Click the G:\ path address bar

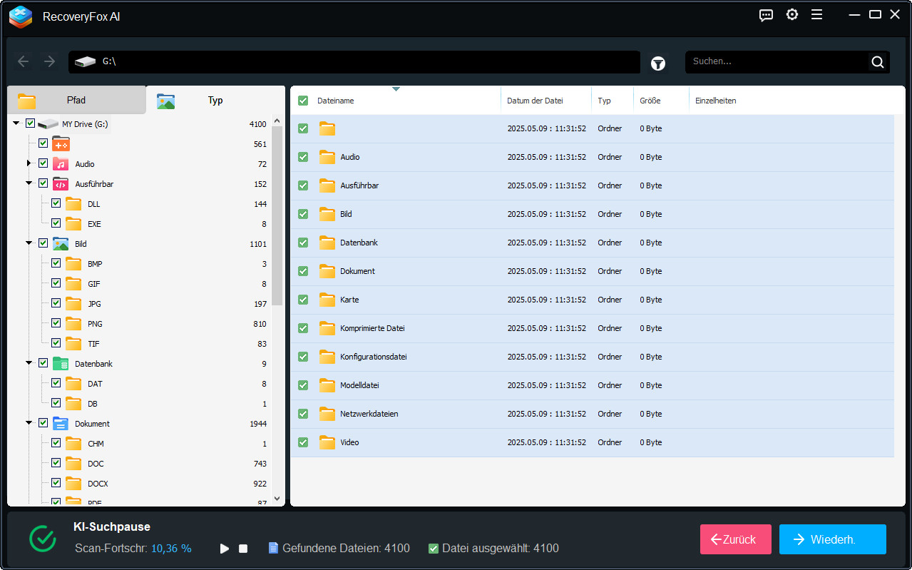354,62
